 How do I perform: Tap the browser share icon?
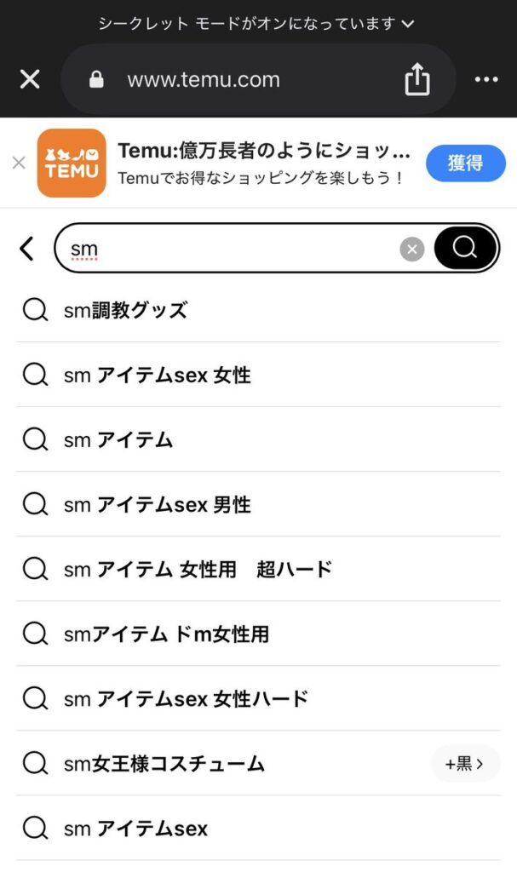tap(416, 80)
